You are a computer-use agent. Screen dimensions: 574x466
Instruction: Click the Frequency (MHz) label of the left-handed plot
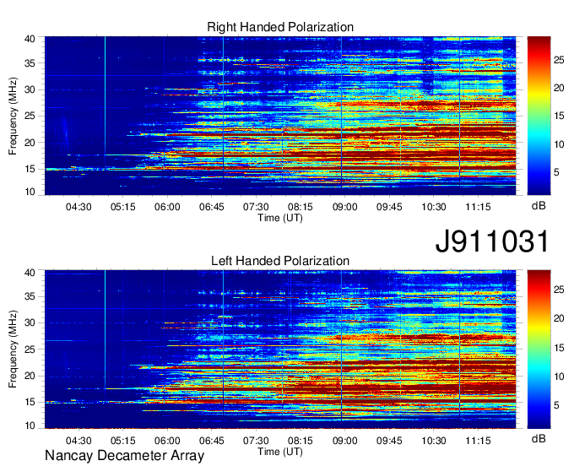13,349
